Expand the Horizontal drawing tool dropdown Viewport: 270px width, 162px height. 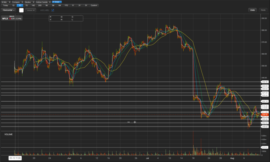9,10
